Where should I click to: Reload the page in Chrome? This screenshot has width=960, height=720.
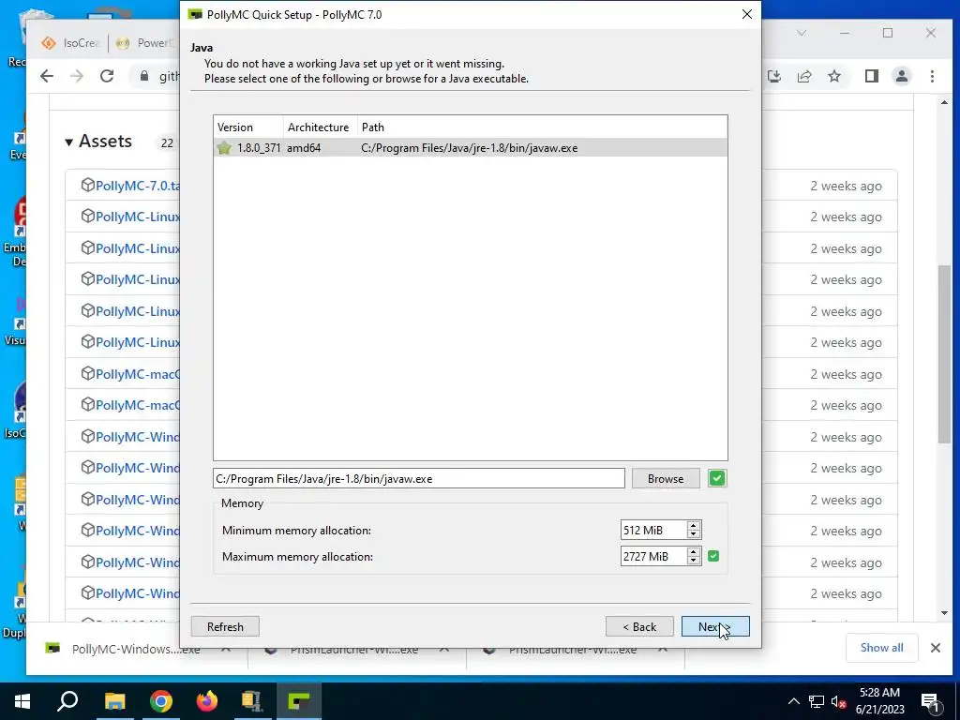[x=107, y=76]
